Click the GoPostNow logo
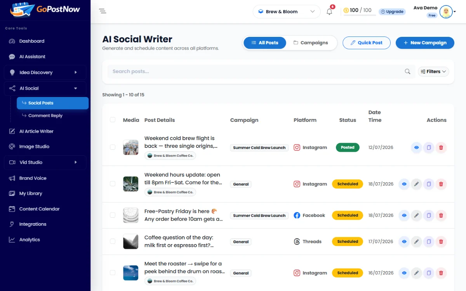 click(x=45, y=10)
